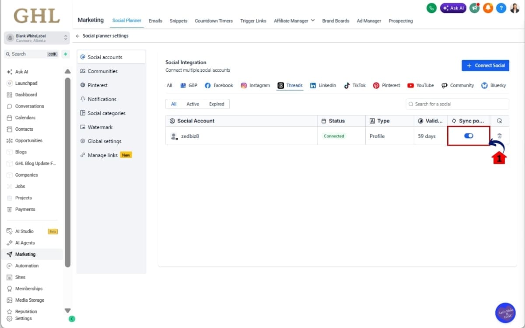This screenshot has width=525, height=328.
Task: Click the Search for a social field
Action: pos(457,104)
